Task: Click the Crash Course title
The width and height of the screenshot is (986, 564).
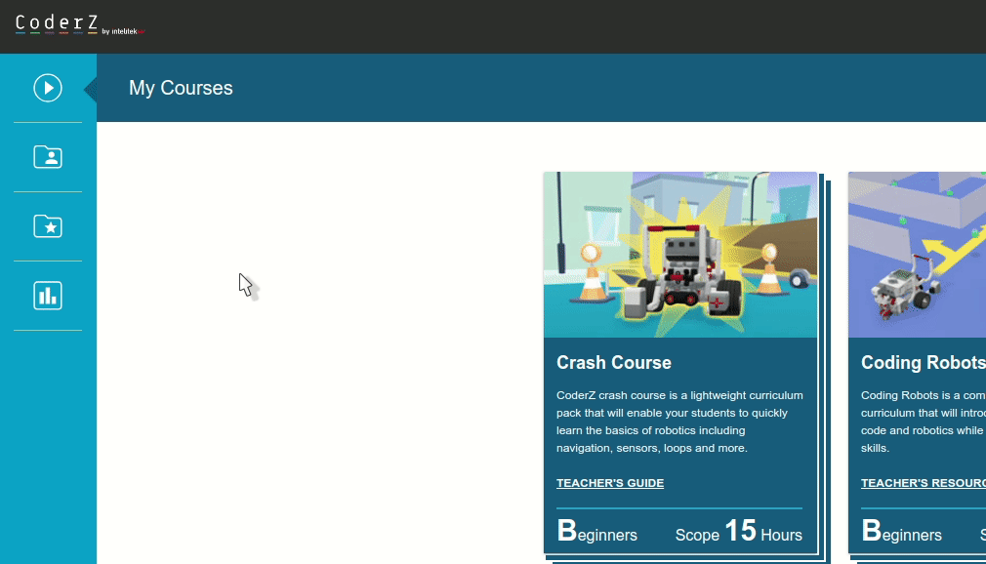Action: (614, 363)
